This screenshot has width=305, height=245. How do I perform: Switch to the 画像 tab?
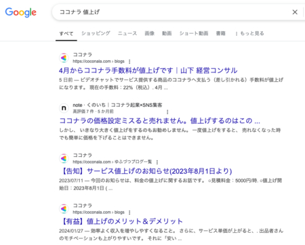(150, 33)
